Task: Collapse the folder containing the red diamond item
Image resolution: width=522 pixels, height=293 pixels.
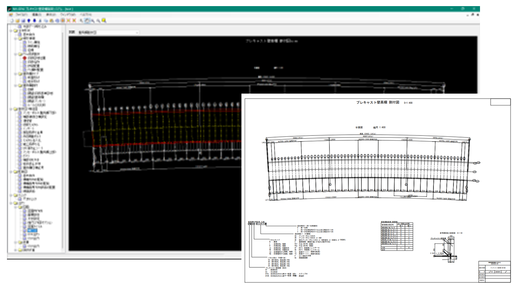Action: [x=16, y=53]
